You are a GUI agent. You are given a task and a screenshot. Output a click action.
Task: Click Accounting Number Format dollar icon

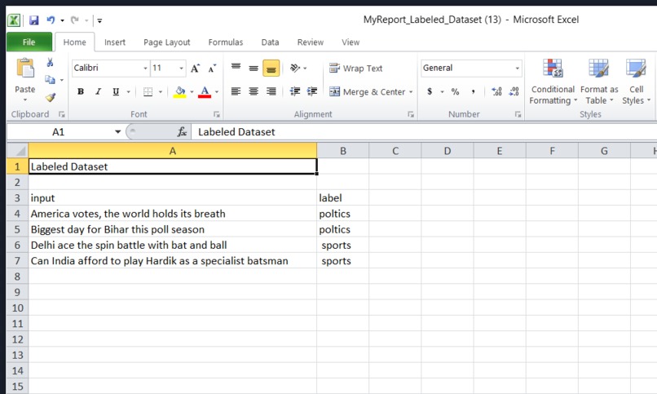point(430,91)
